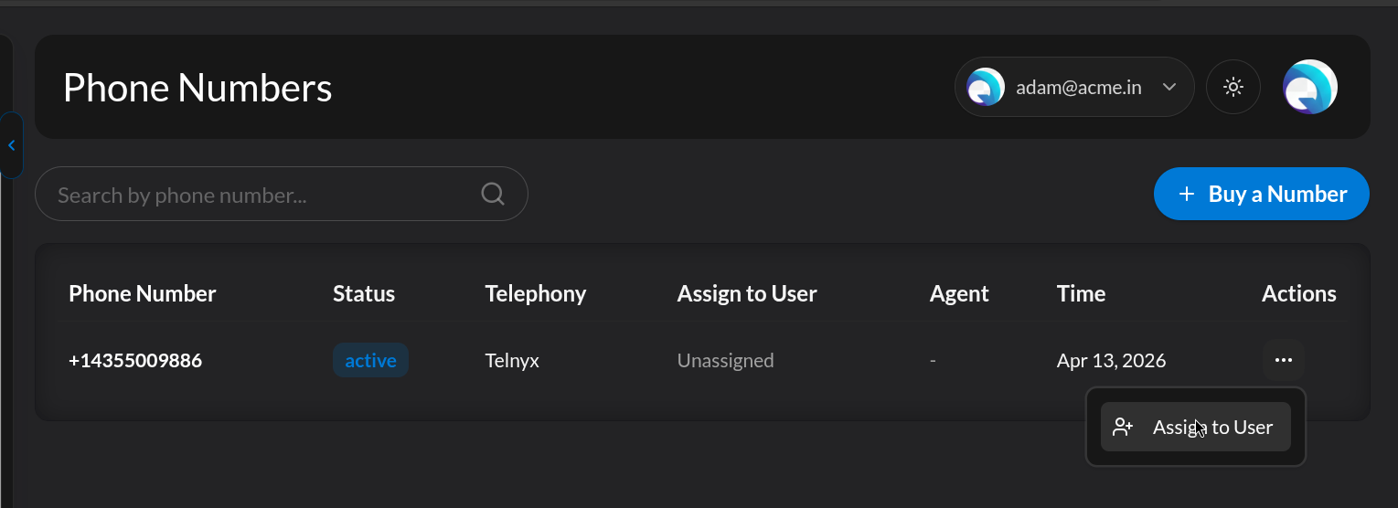Choose Assign to User from the context menu

pos(1212,427)
